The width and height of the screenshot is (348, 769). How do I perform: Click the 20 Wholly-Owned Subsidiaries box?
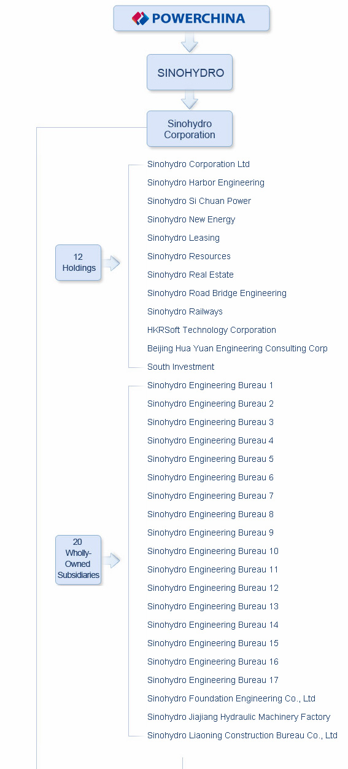(x=79, y=560)
